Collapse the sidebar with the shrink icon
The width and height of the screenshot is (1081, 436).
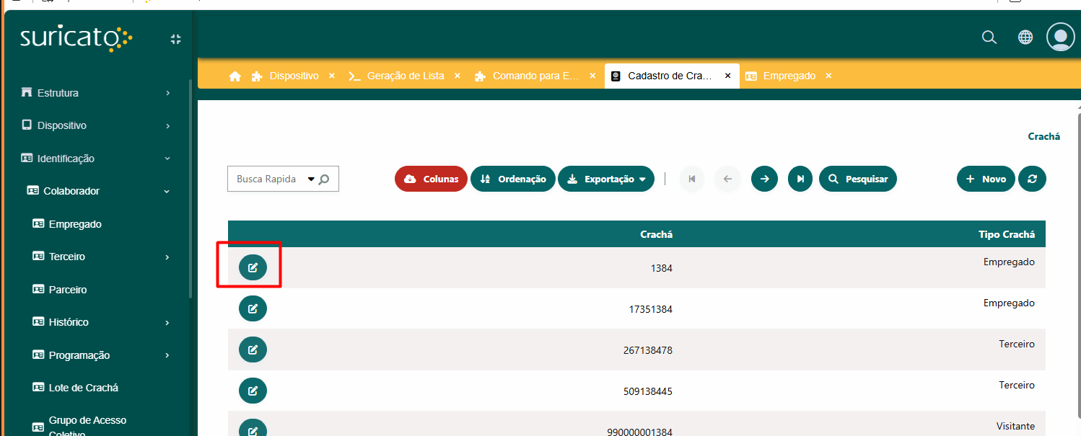point(175,39)
